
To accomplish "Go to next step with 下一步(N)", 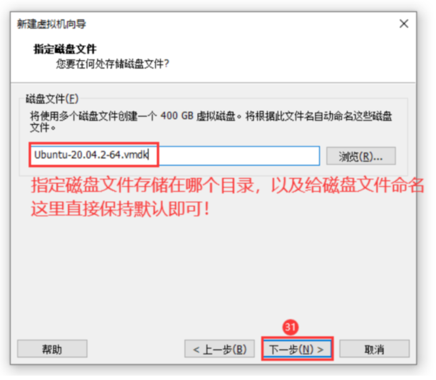I will click(297, 349).
